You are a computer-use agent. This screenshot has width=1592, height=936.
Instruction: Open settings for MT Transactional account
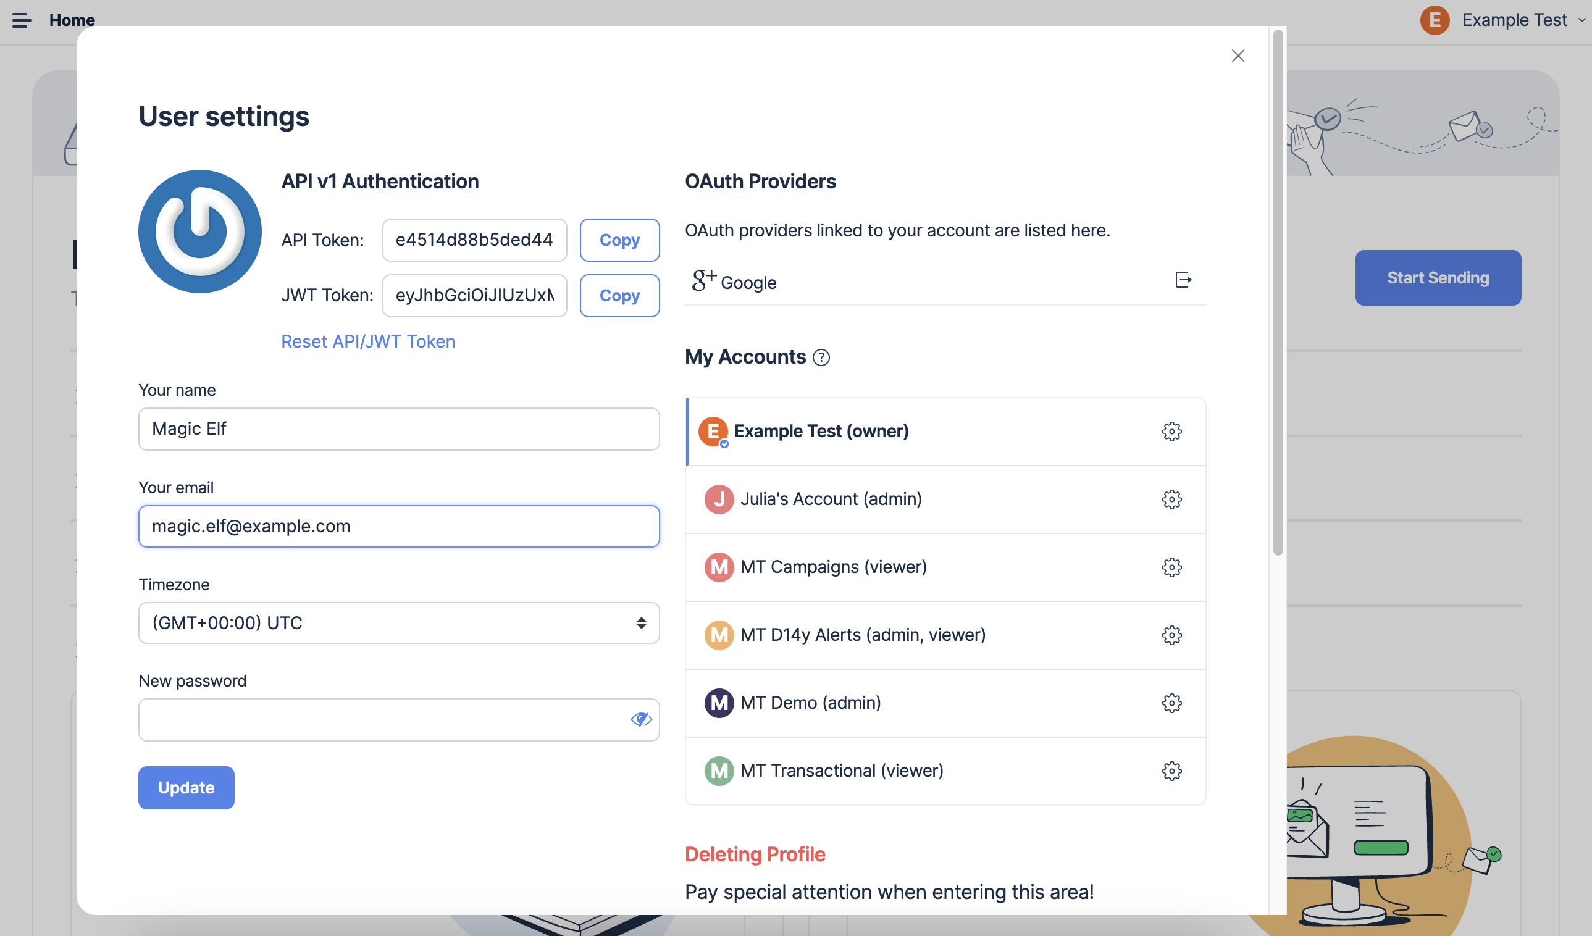1172,771
